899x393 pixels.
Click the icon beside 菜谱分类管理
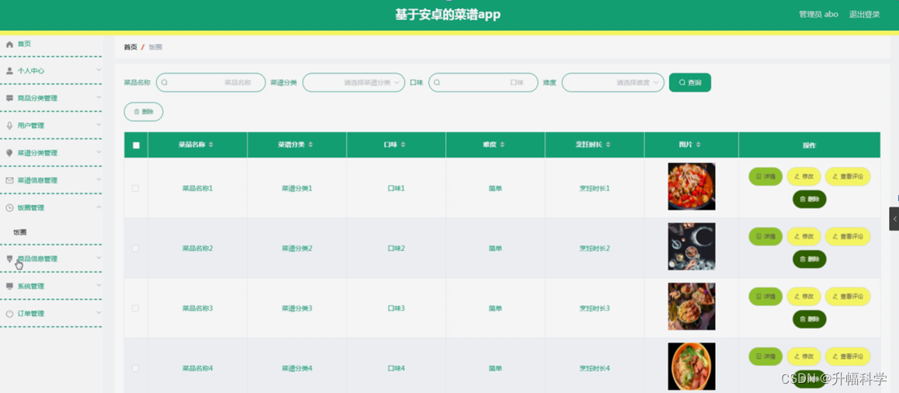(x=10, y=153)
